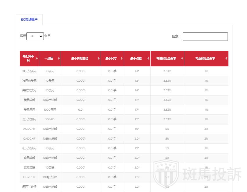Viewport: 247px width, 192px height.
Task: Sort by 零售保证金要求 column sort arrows
Action: [x=182, y=58]
